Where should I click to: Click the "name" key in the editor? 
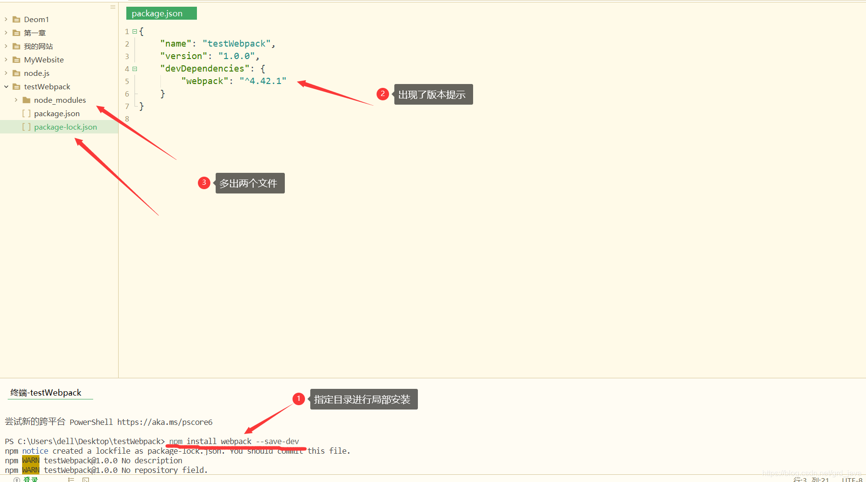(176, 44)
